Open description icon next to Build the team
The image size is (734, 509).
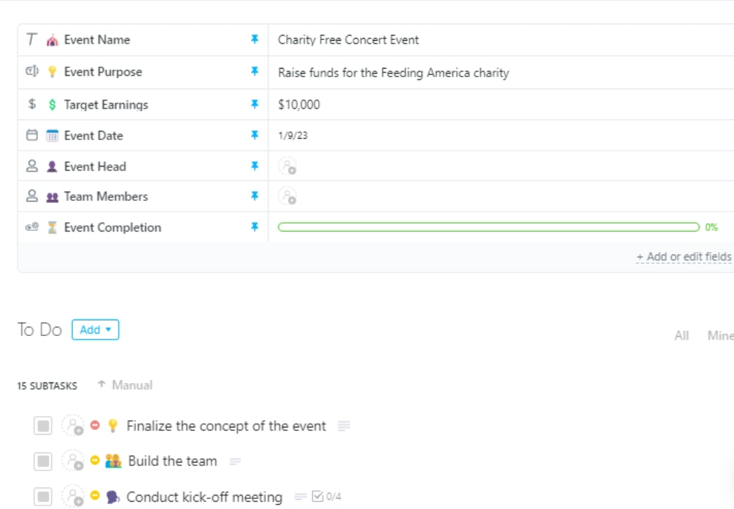point(235,462)
